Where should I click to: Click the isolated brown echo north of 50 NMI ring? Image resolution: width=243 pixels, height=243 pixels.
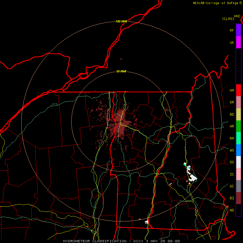click(121, 59)
